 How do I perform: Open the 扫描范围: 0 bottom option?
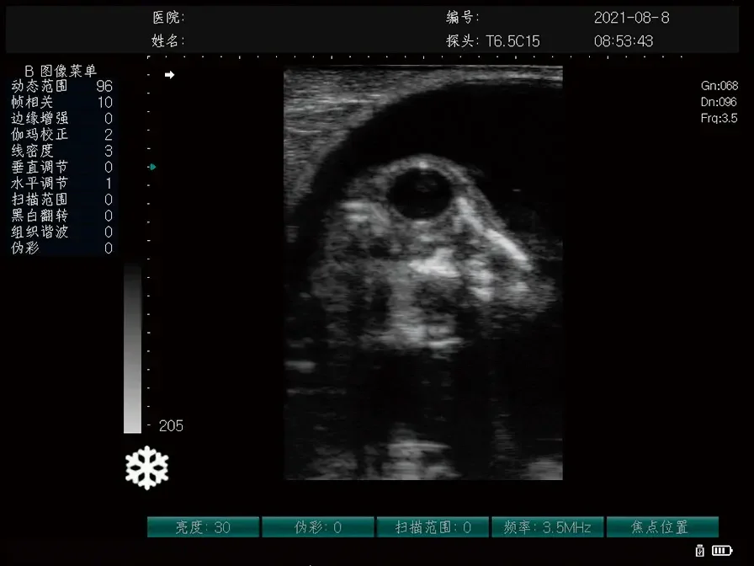point(433,527)
